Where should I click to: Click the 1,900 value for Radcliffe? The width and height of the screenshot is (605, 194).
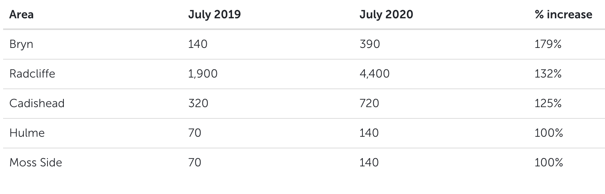203,74
